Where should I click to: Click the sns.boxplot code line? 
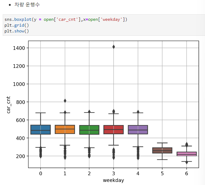[x=66, y=20]
